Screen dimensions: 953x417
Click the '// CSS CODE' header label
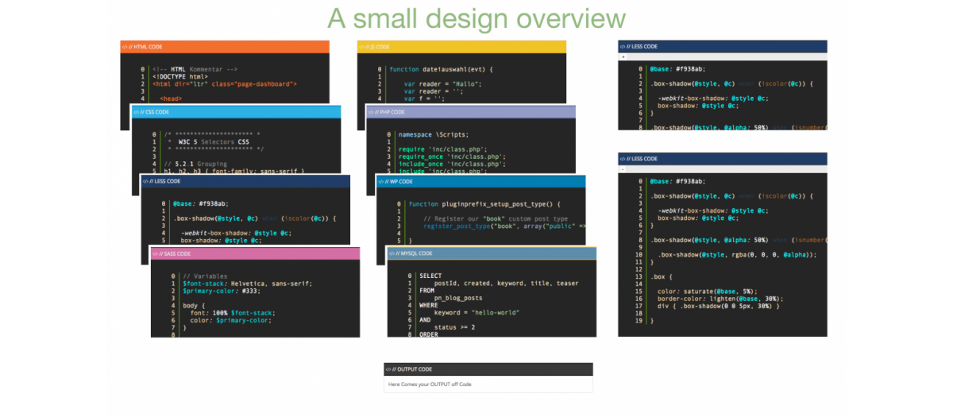point(156,112)
